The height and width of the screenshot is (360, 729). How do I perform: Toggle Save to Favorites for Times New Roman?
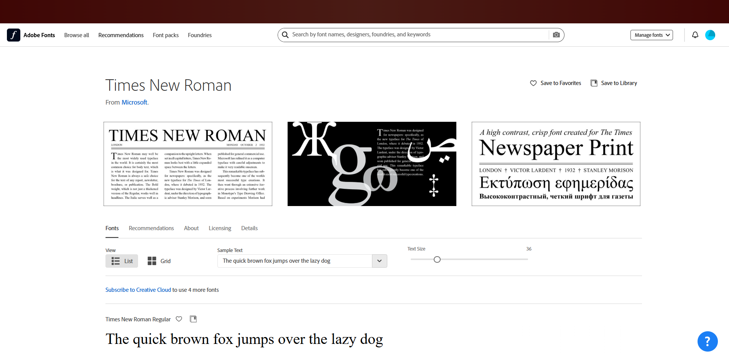tap(533, 83)
